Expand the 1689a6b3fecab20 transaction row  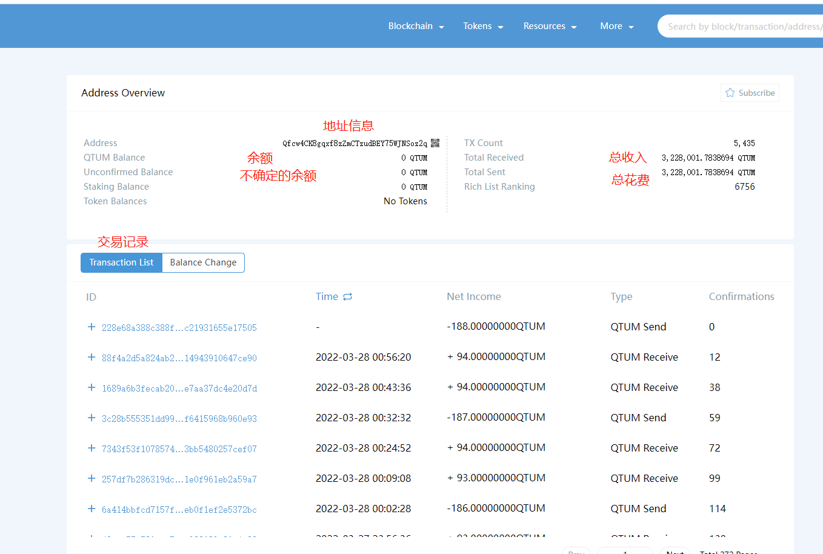coord(92,387)
